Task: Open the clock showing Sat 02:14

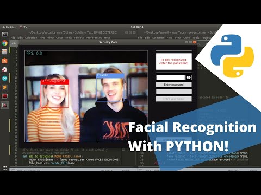Action: coord(137,27)
